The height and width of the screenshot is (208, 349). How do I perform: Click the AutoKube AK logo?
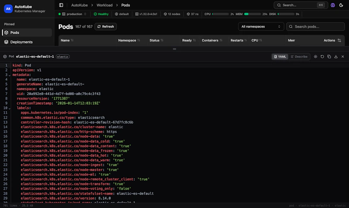click(x=8, y=9)
